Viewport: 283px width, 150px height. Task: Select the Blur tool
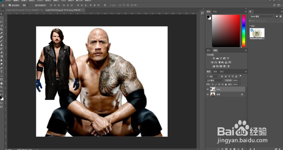[1, 60]
